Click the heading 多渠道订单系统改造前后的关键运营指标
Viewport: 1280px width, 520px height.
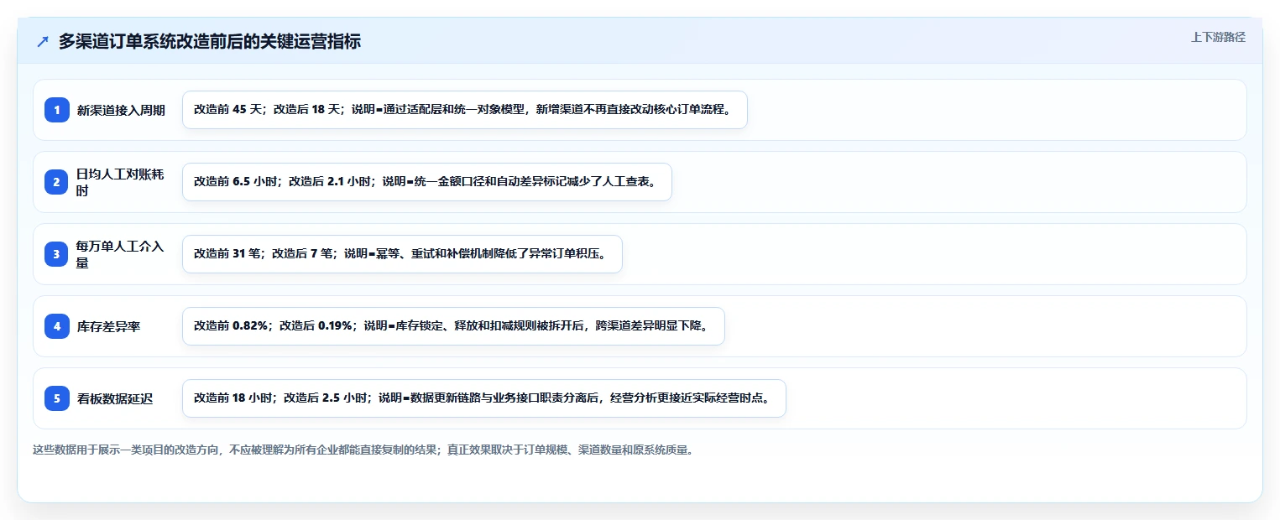click(x=210, y=41)
